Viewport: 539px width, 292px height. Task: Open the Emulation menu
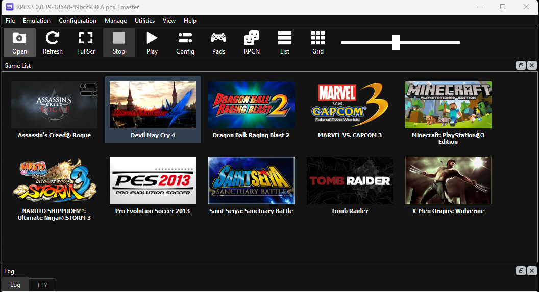[36, 20]
